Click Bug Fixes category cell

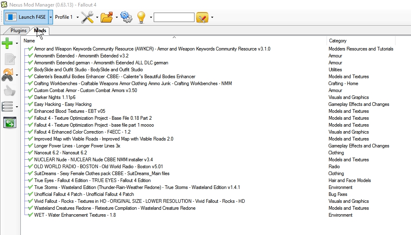pos(338,194)
